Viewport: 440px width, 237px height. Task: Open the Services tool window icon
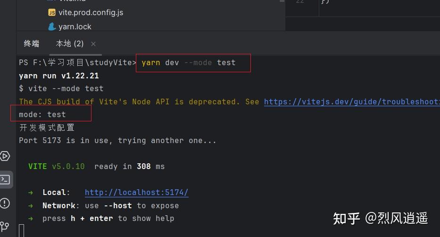(x=5, y=156)
